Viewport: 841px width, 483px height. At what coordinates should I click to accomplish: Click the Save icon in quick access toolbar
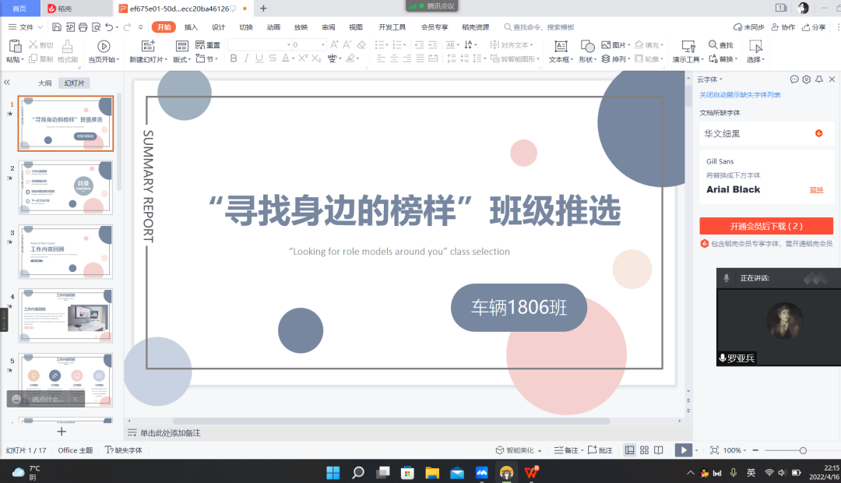point(57,27)
